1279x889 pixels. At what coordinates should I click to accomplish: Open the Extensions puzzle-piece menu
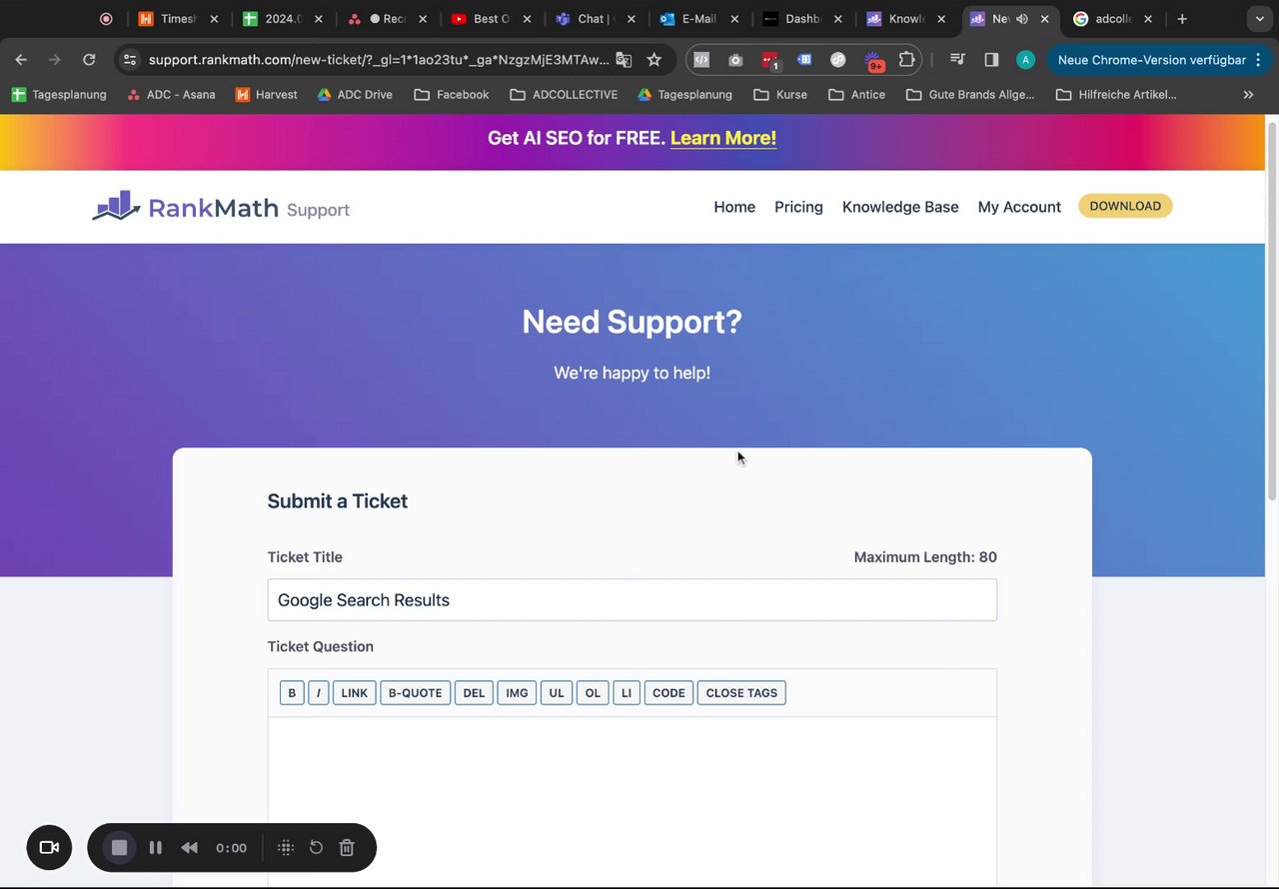click(x=906, y=60)
